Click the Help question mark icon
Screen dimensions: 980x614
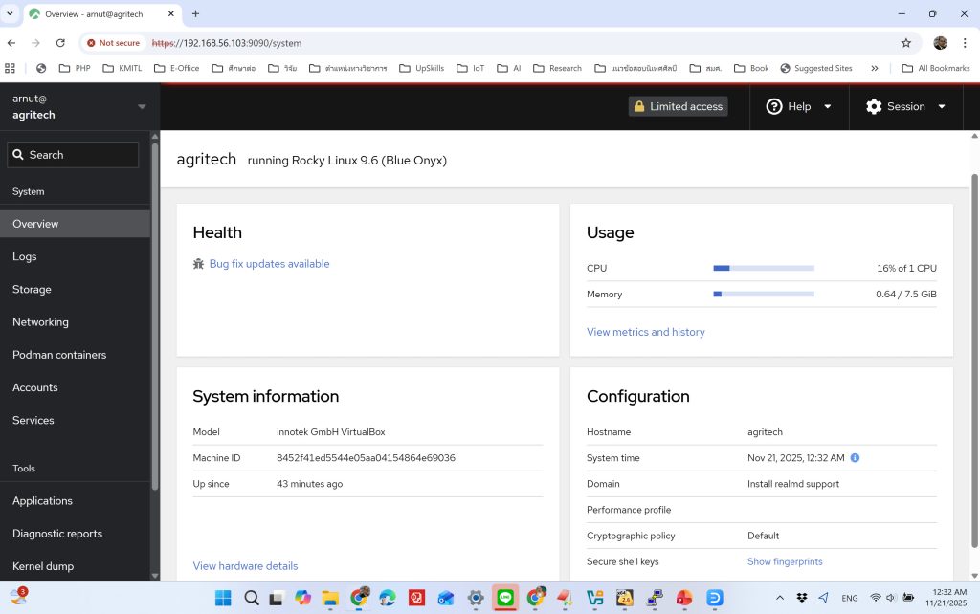click(x=774, y=107)
